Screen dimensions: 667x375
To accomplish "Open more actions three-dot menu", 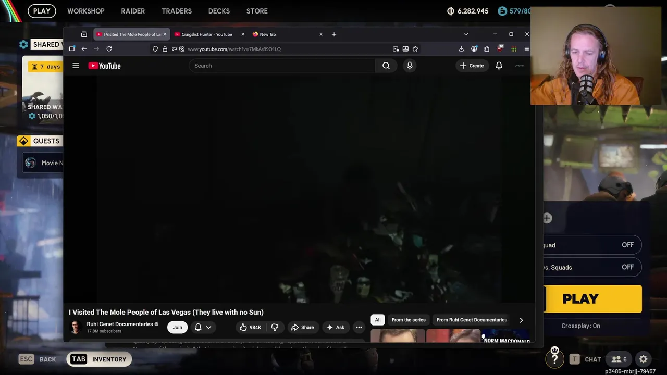I will pos(359,327).
